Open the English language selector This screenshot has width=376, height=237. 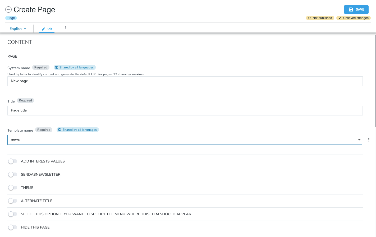pyautogui.click(x=17, y=29)
